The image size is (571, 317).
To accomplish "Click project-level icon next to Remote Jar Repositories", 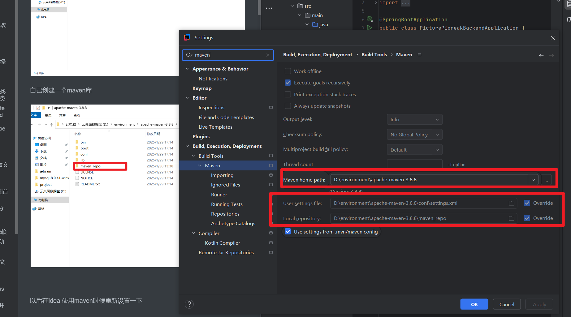I will [x=271, y=253].
